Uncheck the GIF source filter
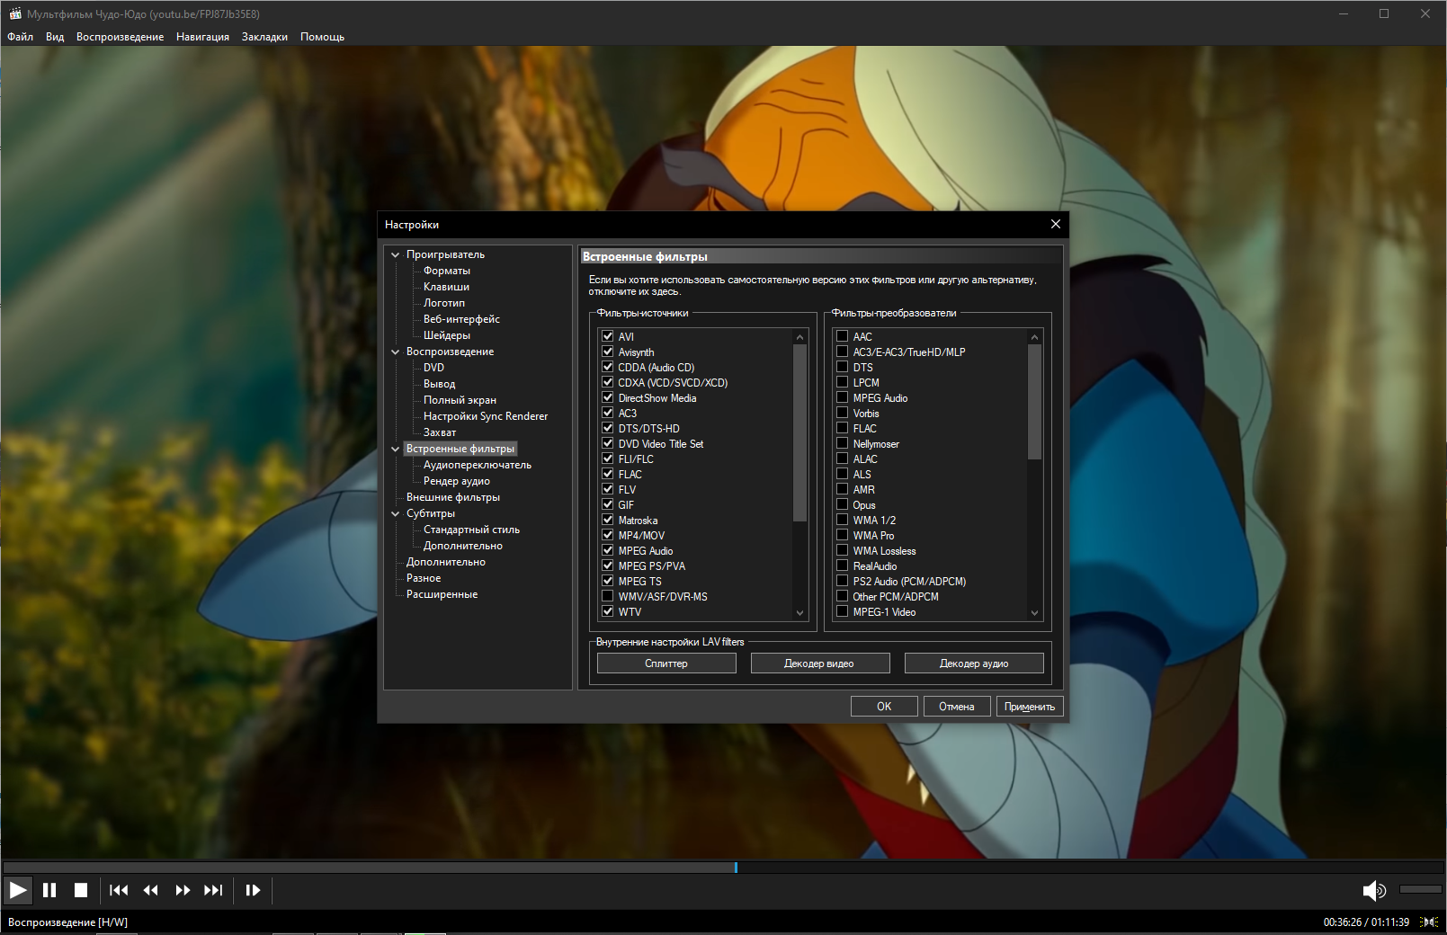This screenshot has width=1447, height=935. click(608, 504)
